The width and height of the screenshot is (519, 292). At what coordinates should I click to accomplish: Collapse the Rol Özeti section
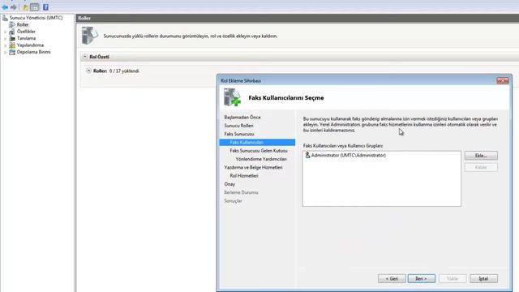[x=85, y=57]
